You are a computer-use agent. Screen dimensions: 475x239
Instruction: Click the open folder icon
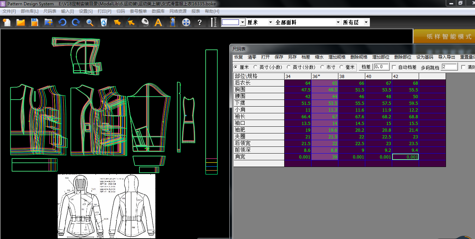click(x=21, y=23)
